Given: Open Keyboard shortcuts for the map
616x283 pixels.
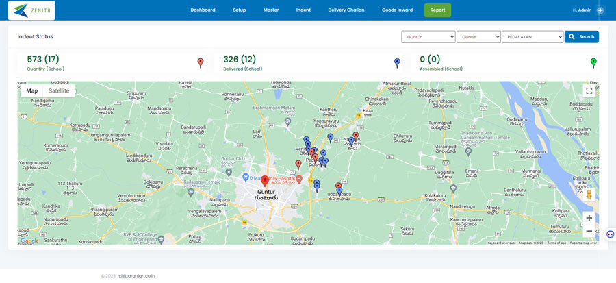Looking at the screenshot, I should [501, 243].
